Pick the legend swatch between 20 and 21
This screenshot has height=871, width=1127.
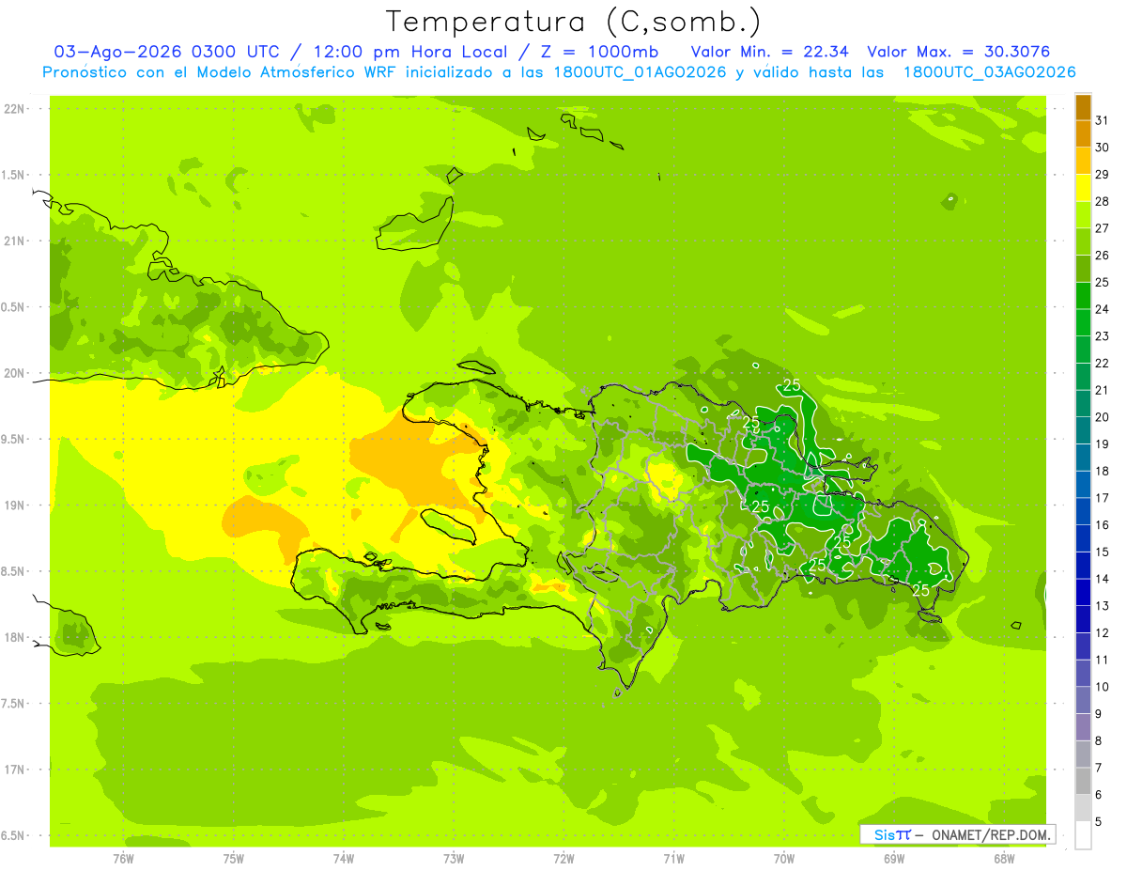point(1083,403)
